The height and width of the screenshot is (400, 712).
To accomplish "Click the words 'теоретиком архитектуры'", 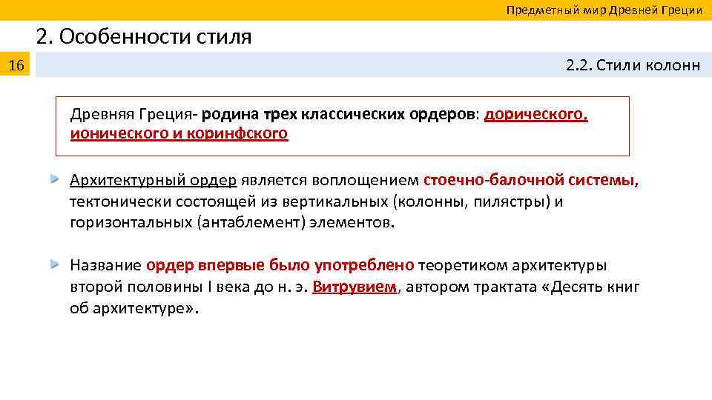I will (x=512, y=265).
